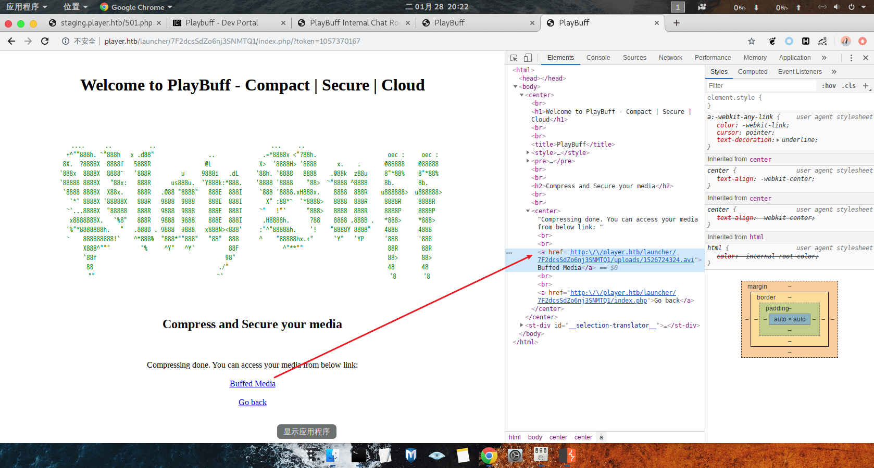This screenshot has width=874, height=468.
Task: Select the 'a' breadcrumb in DevTools
Action: click(x=601, y=437)
